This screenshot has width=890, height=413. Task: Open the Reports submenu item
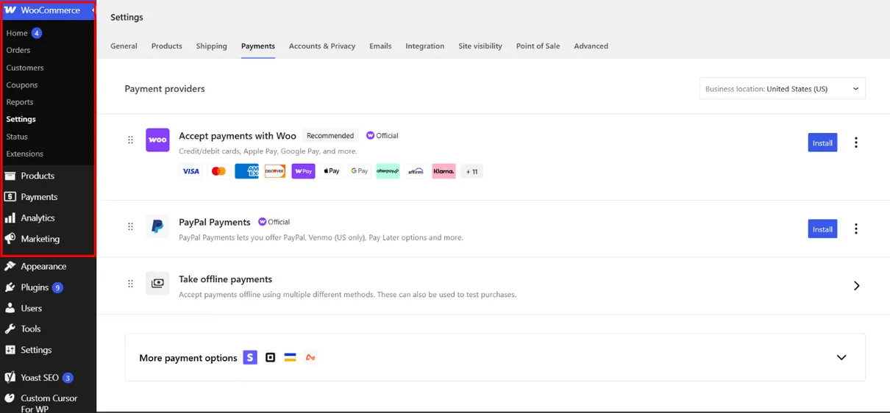coord(20,102)
